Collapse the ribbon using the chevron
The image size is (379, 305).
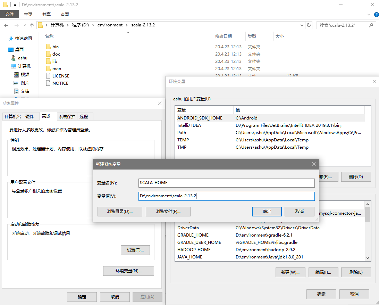click(369, 14)
